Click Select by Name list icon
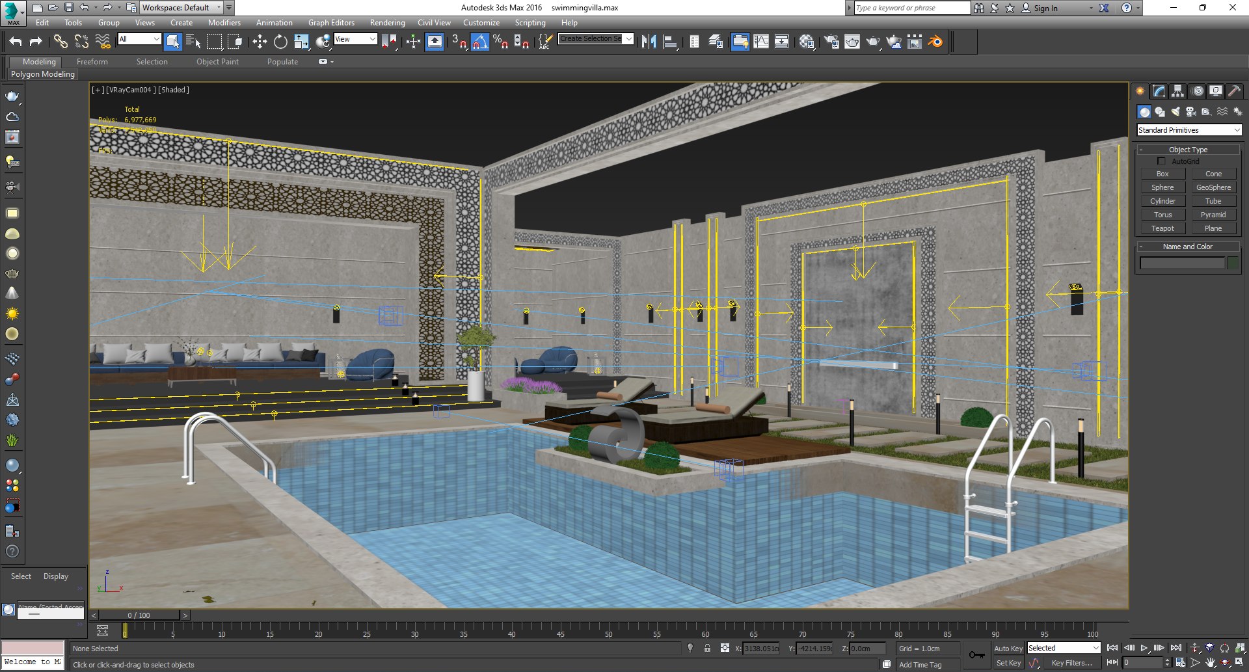This screenshot has height=672, width=1249. click(x=193, y=42)
